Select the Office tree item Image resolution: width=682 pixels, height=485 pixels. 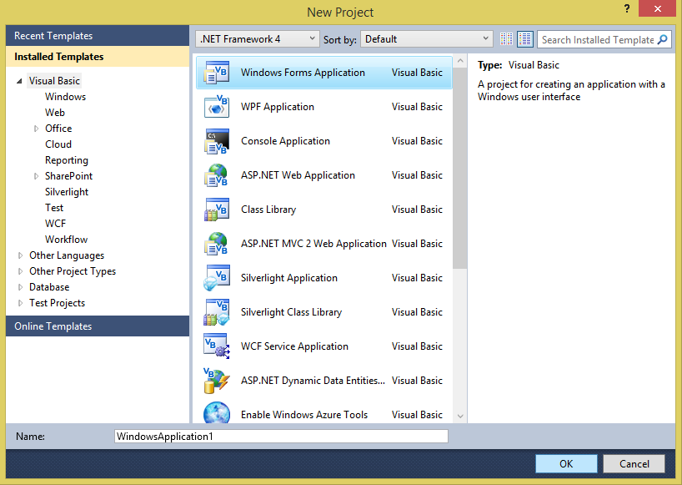[58, 129]
